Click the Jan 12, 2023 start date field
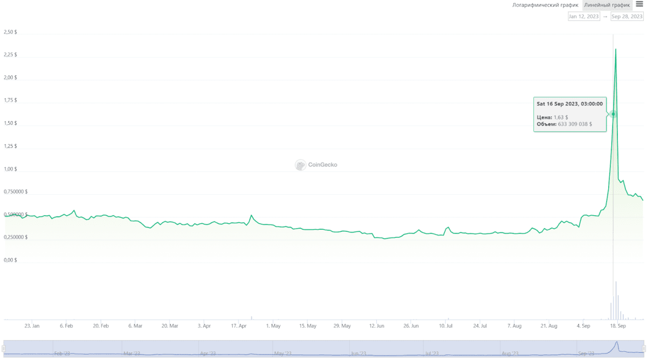 tap(583, 16)
